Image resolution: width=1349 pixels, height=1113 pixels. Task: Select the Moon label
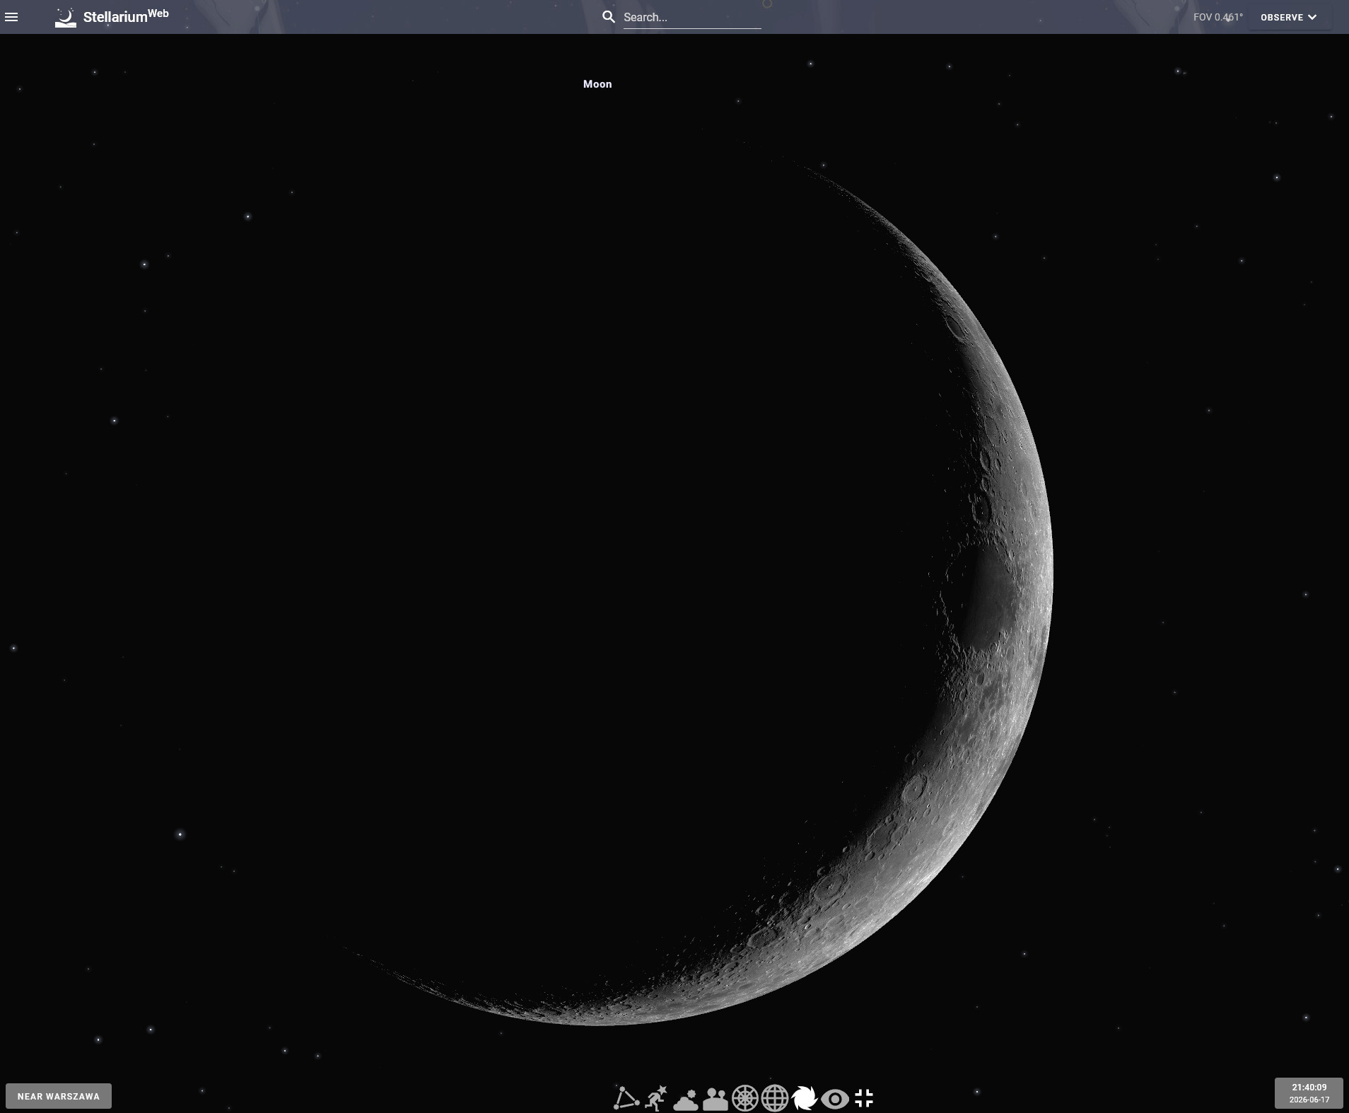coord(597,84)
